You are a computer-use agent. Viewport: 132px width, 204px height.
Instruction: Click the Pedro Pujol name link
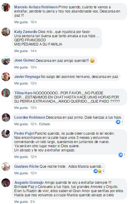(24, 134)
